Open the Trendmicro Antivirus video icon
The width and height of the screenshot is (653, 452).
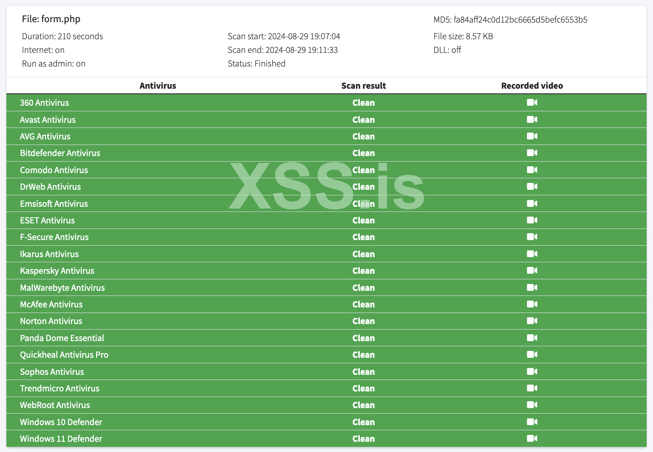[x=532, y=388]
